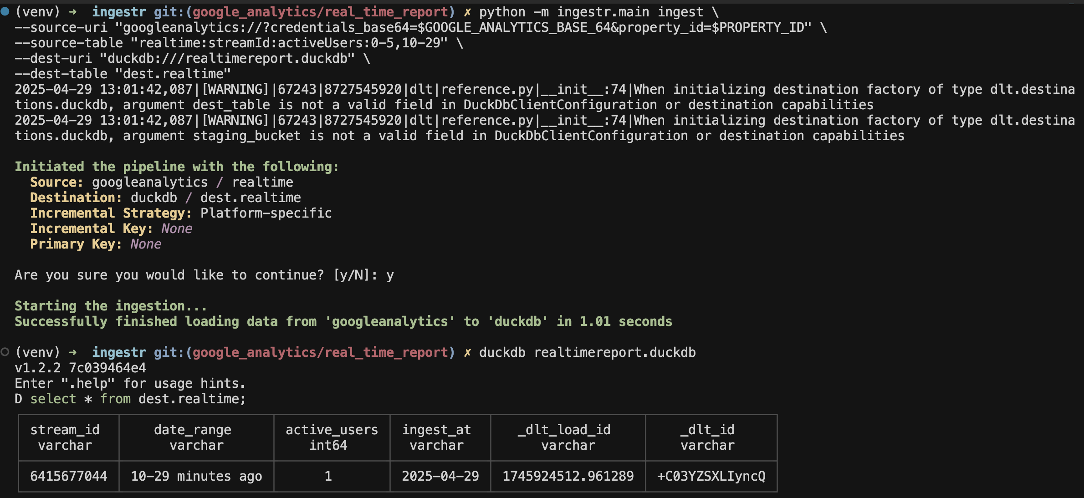1084x498 pixels.
Task: Click the blue command status dot at top
Action: (5, 11)
